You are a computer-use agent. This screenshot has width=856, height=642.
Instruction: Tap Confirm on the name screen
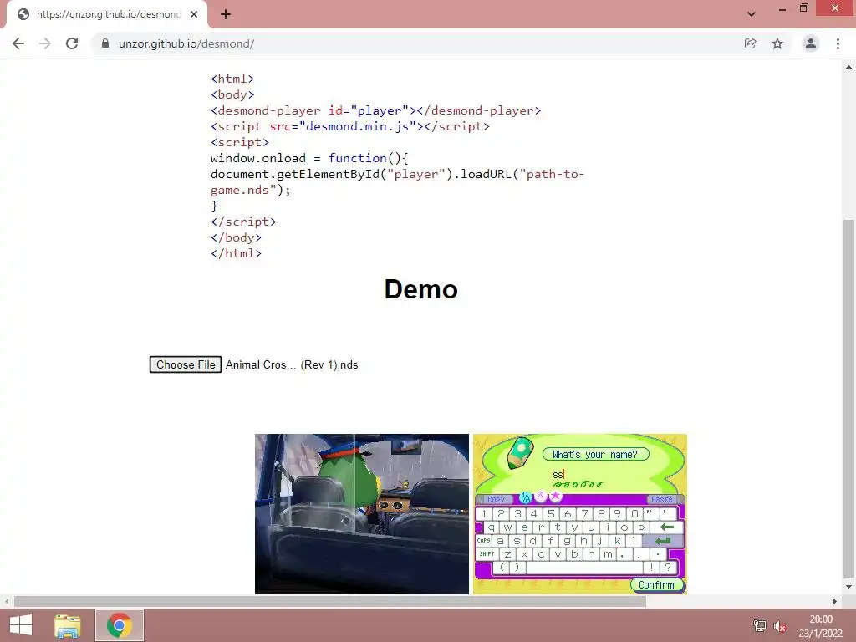657,584
